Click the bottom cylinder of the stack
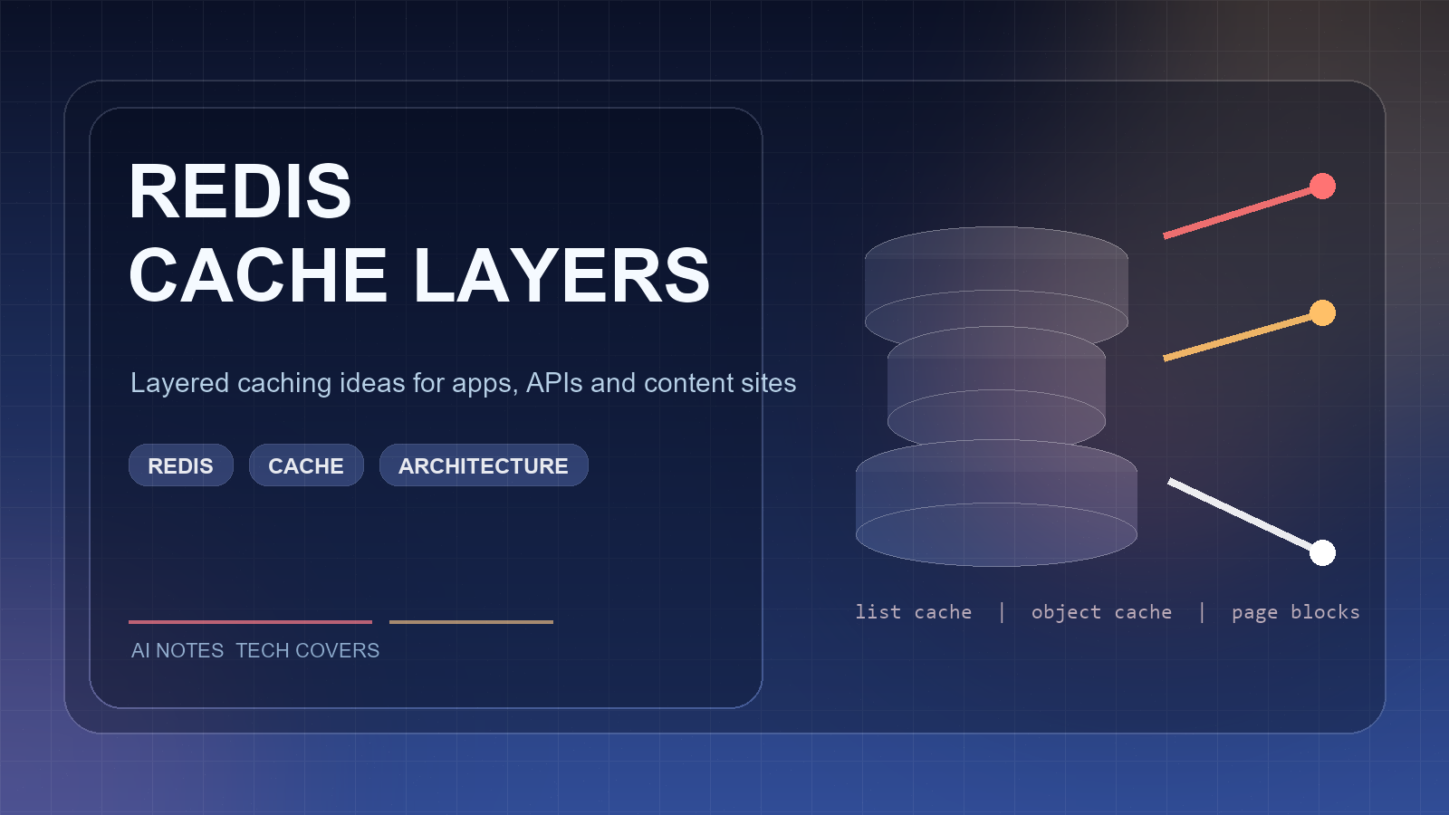Image resolution: width=1449 pixels, height=815 pixels. (996, 503)
